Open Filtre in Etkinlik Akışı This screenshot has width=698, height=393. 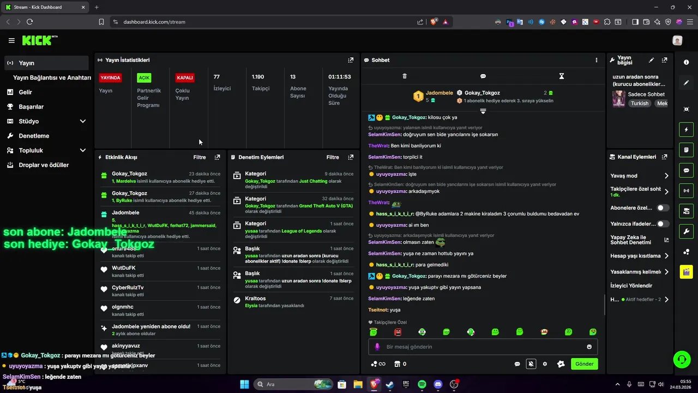click(200, 157)
